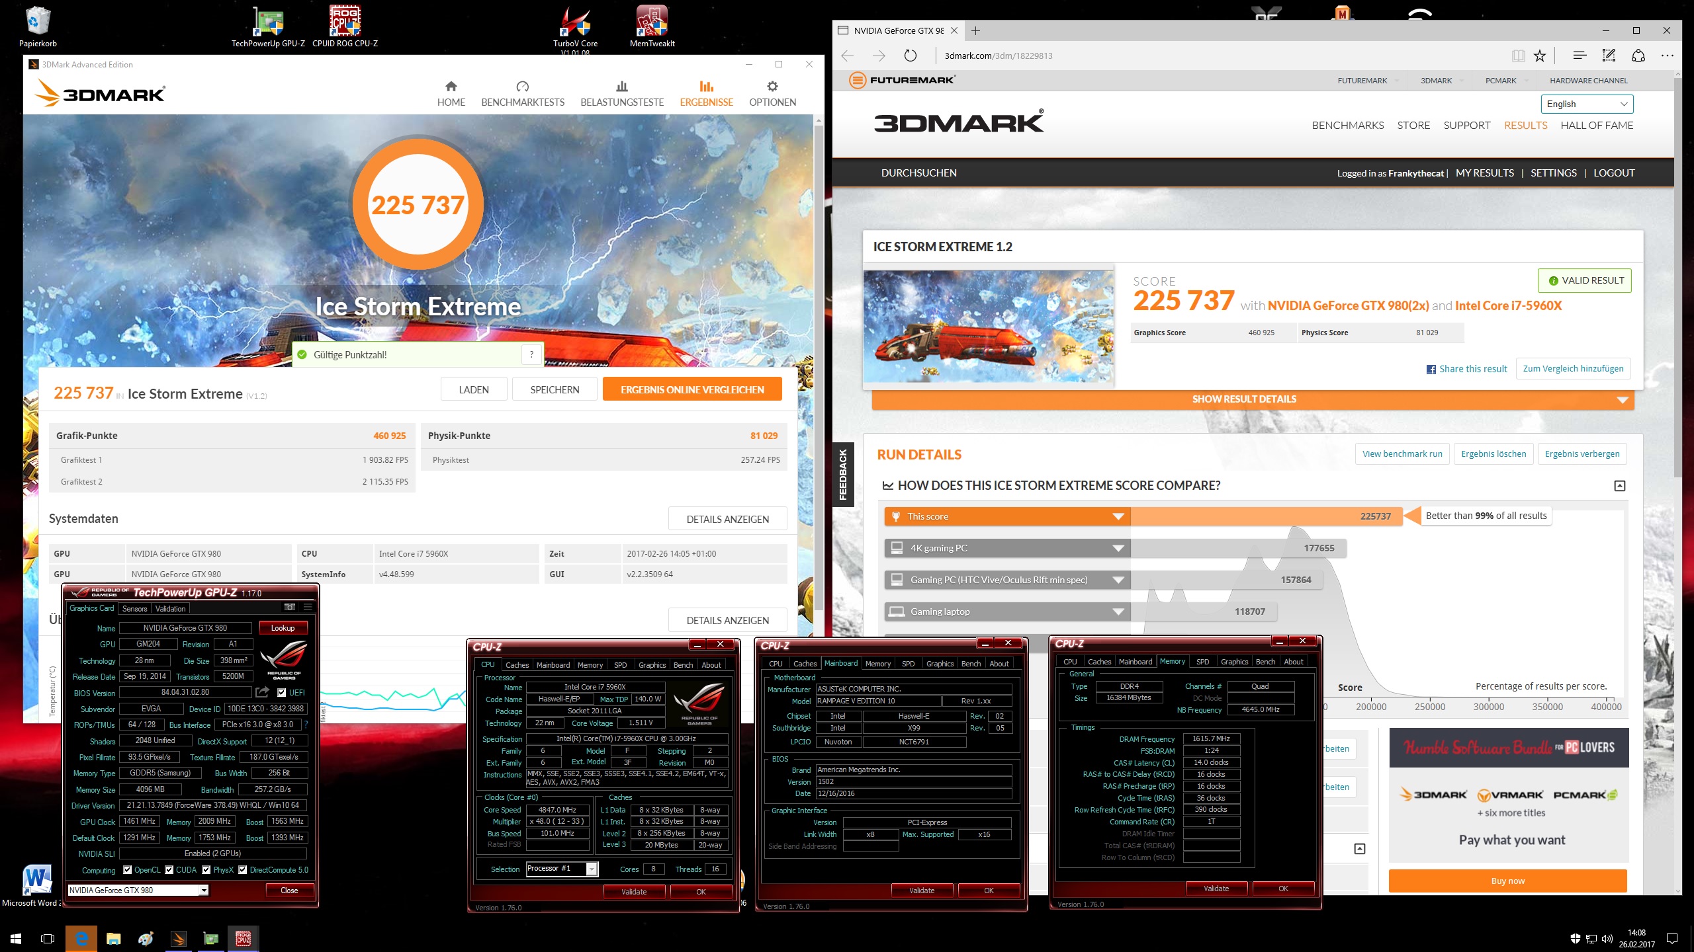Viewport: 1694px width, 952px height.
Task: Open MemTweakIt desktop shortcut
Action: pyautogui.click(x=652, y=26)
